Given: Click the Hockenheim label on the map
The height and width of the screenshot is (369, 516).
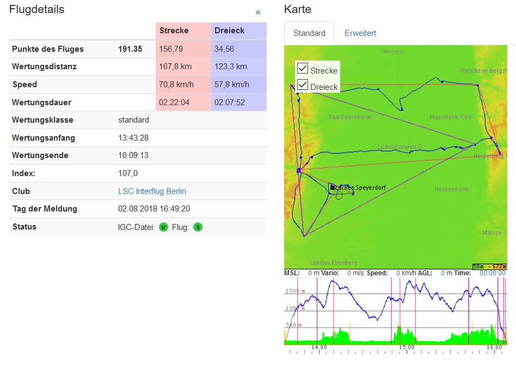Looking at the screenshot, I should click(451, 189).
